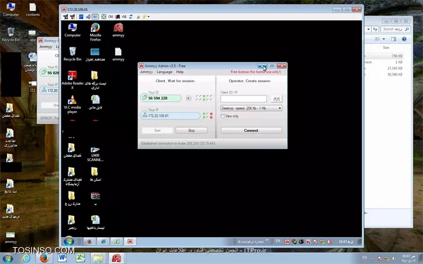
Task: Select the red ammyy application icon on remote desktop
Action: pos(118,30)
